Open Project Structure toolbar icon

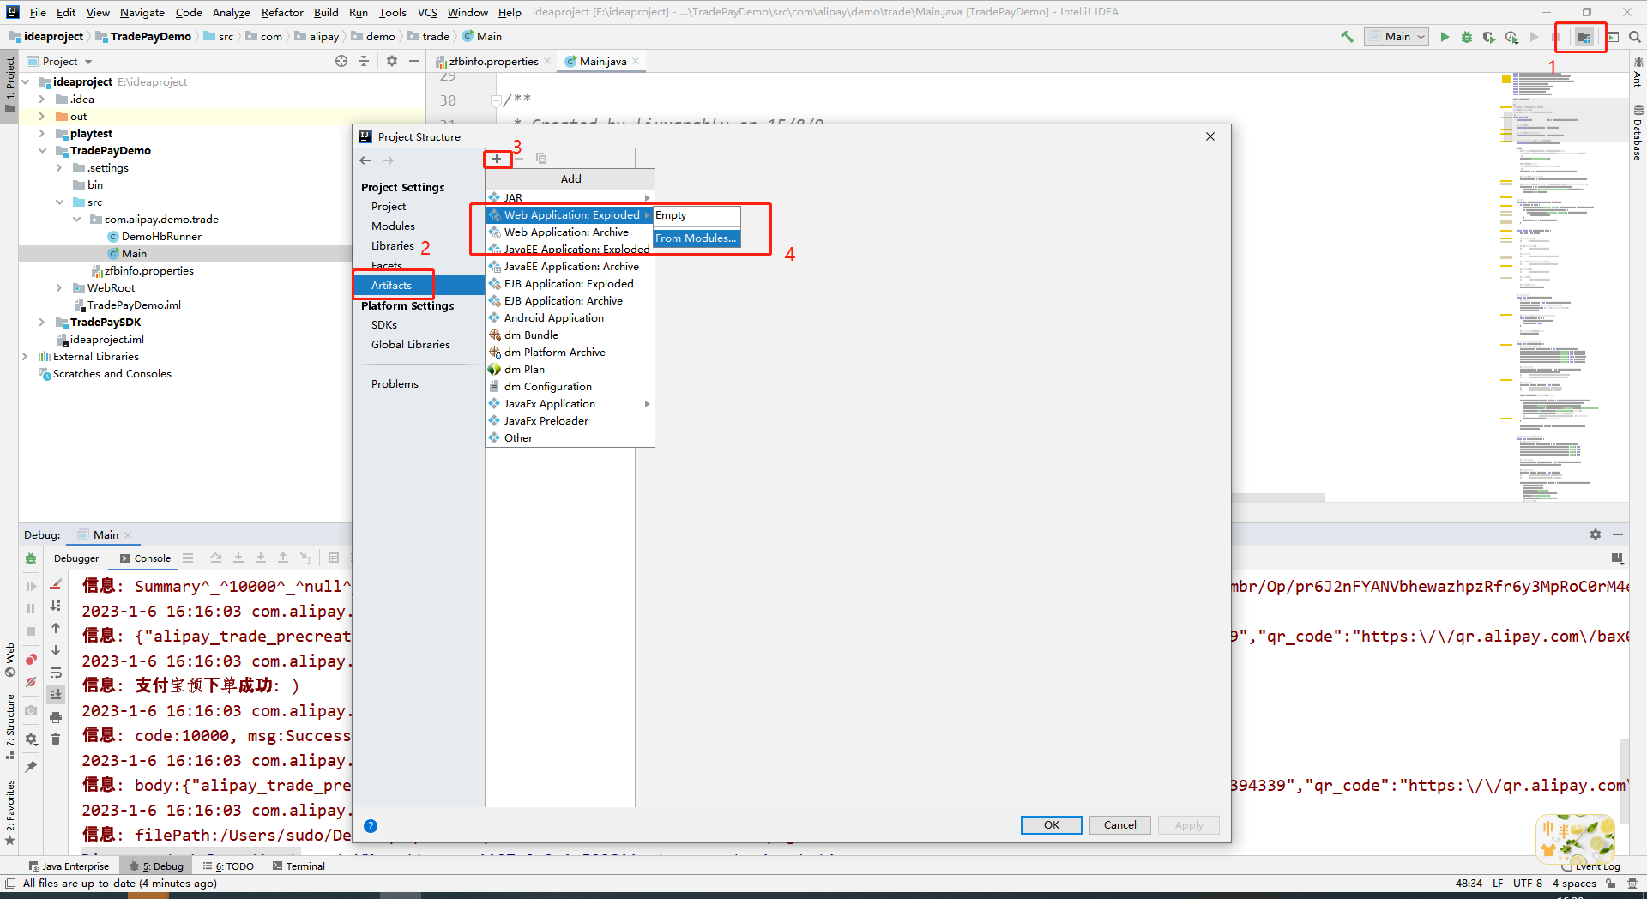(1584, 37)
